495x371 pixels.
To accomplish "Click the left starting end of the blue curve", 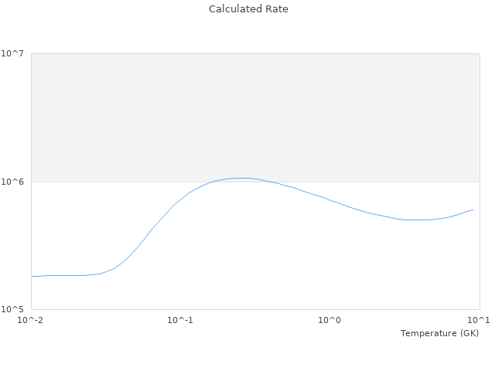I will pyautogui.click(x=32, y=276).
